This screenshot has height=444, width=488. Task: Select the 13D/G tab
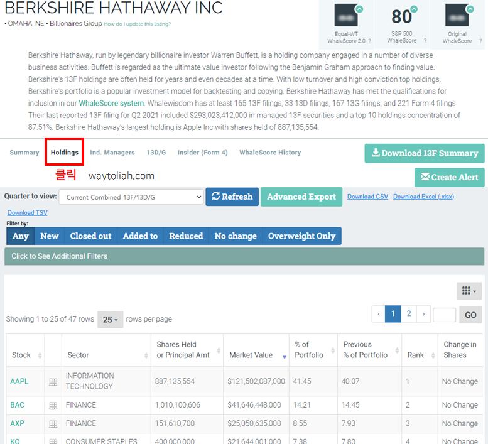pyautogui.click(x=156, y=153)
